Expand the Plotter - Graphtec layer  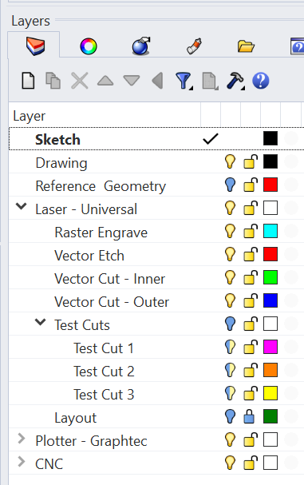click(x=22, y=439)
